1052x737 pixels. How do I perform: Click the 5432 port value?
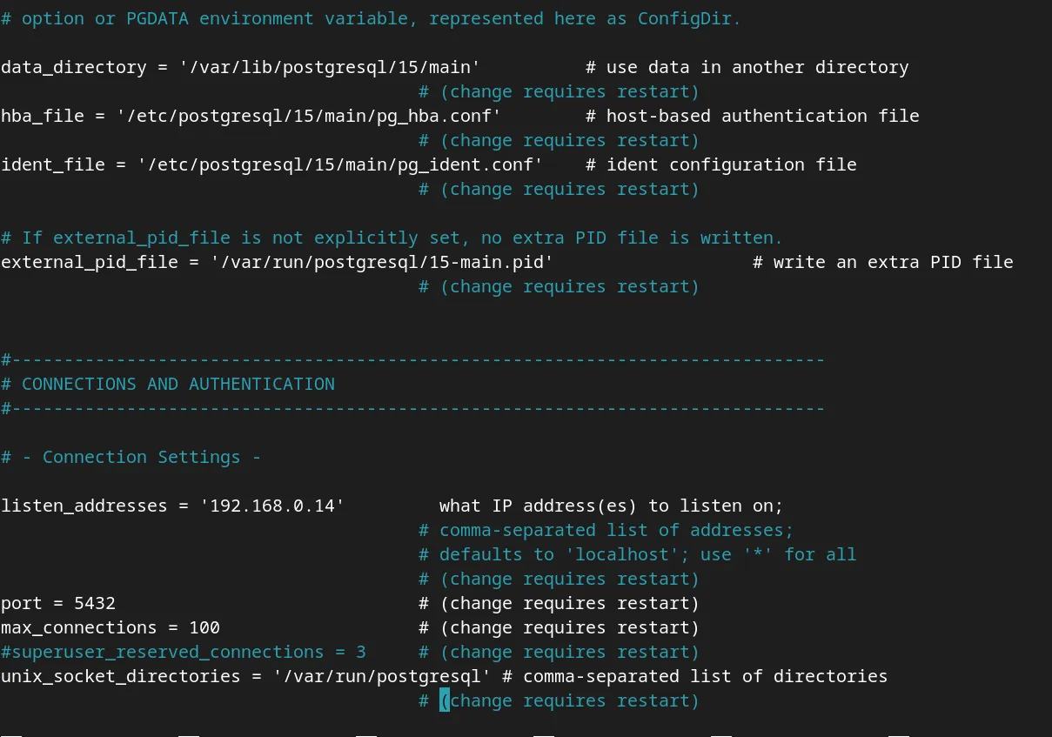tap(94, 603)
